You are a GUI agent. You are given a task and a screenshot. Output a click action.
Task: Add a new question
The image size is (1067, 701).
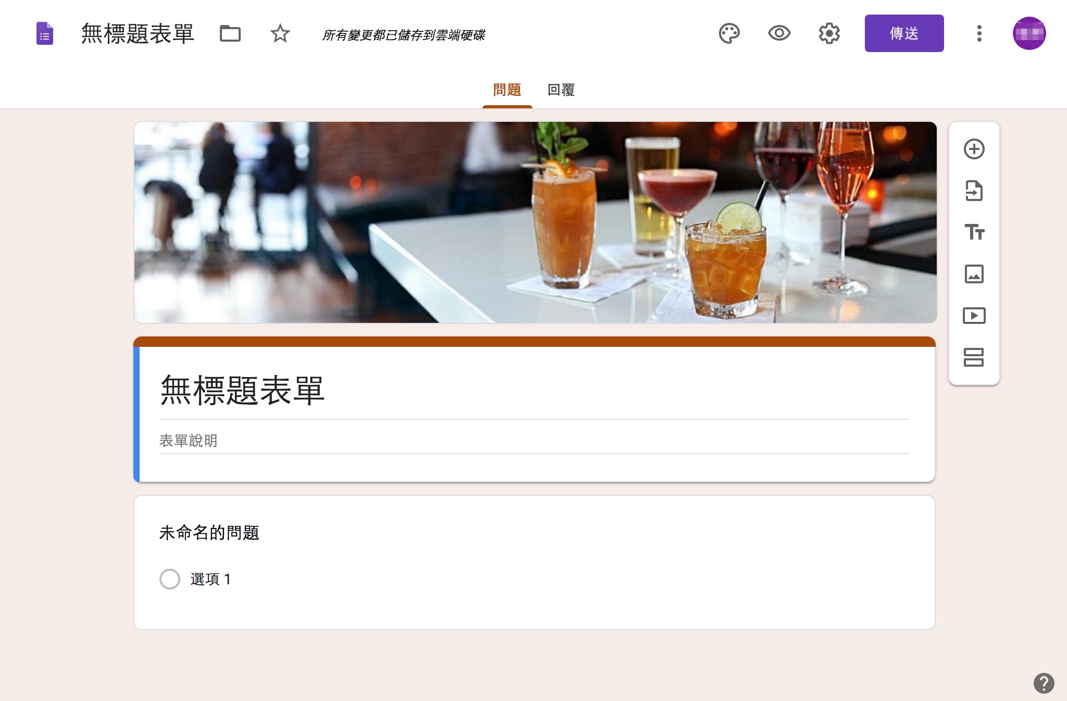pos(974,149)
